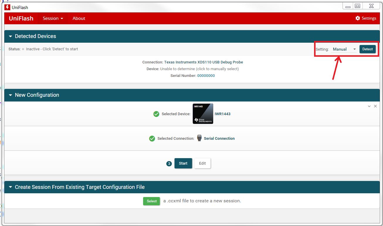Image resolution: width=383 pixels, height=226 pixels.
Task: Maximize the UniFlash window
Action: click(x=357, y=6)
